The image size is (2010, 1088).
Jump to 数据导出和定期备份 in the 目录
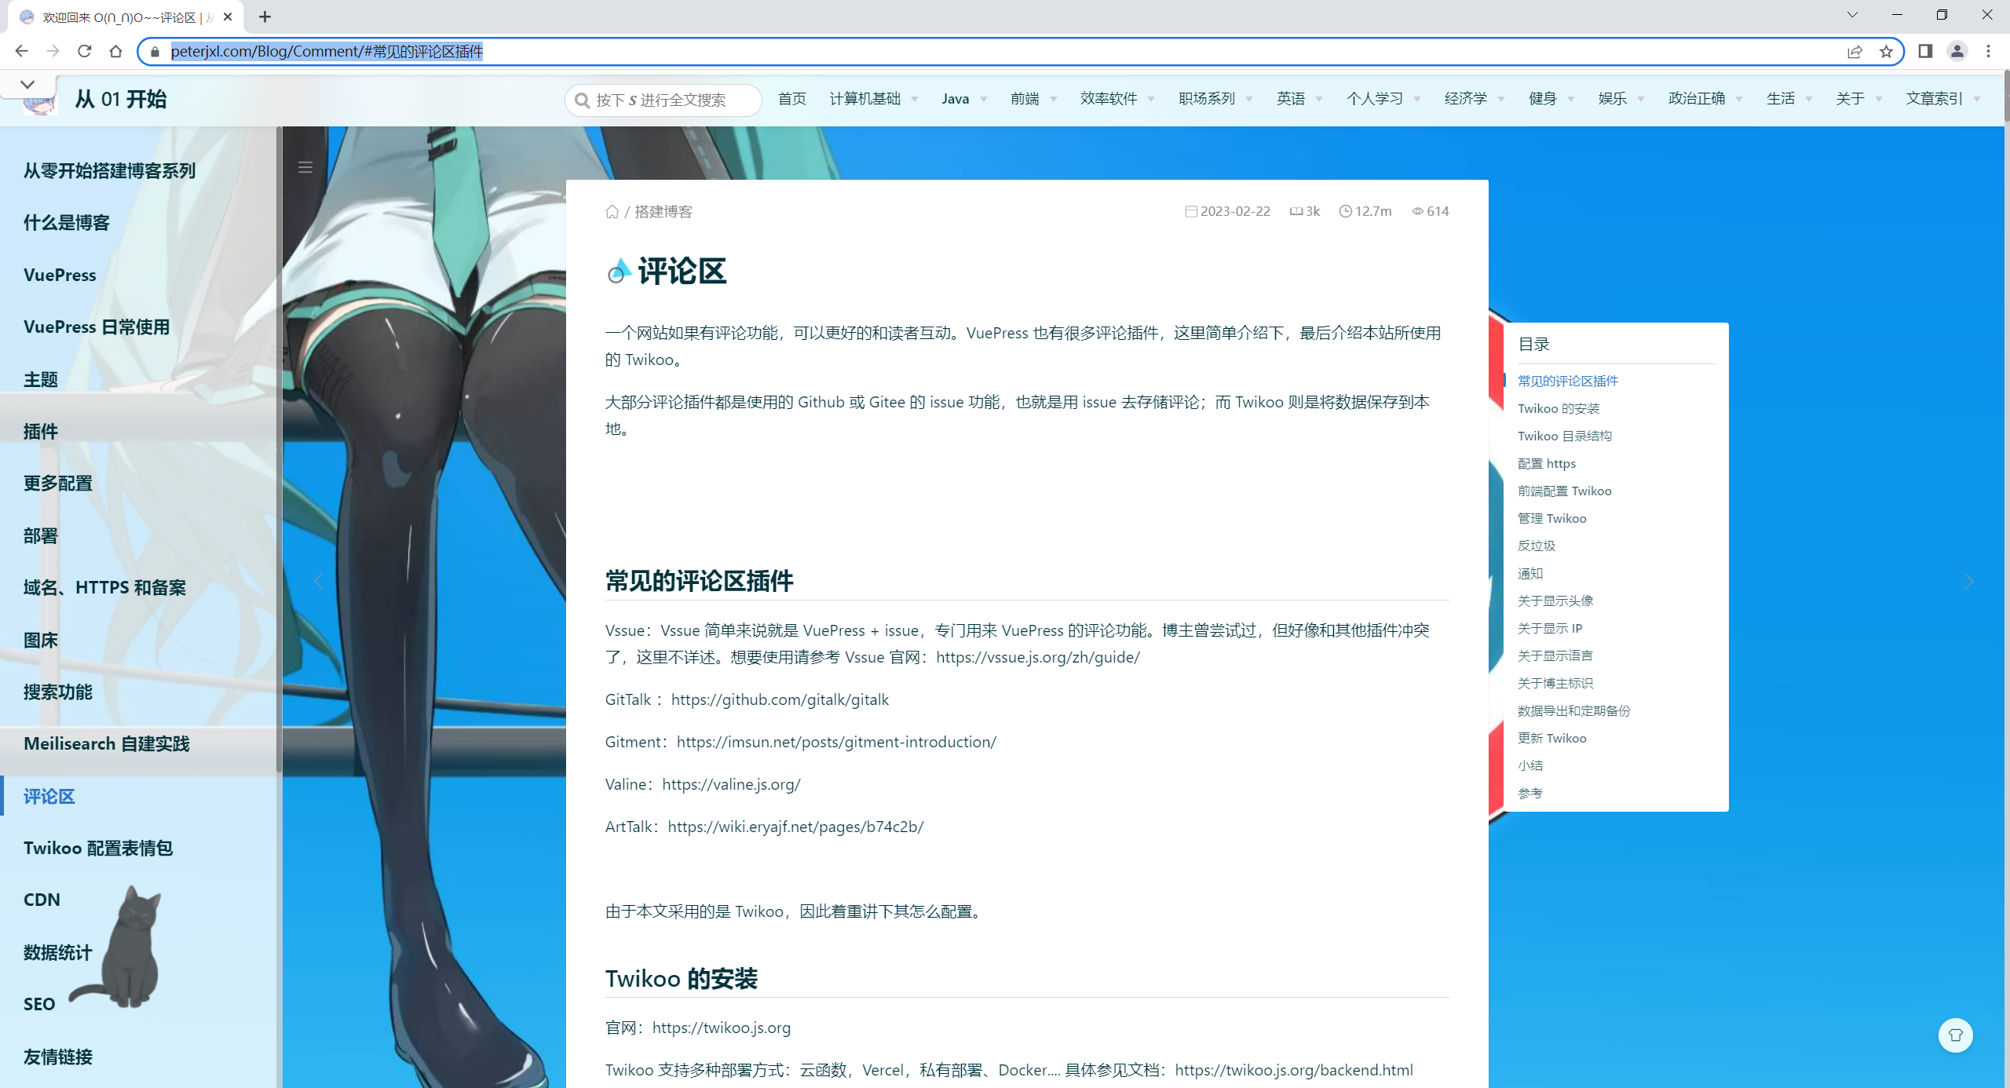point(1574,711)
